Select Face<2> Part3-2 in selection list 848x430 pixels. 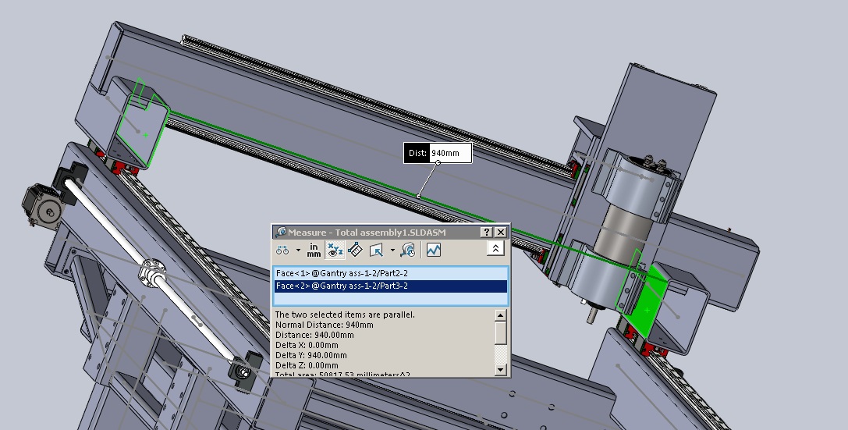coord(342,286)
